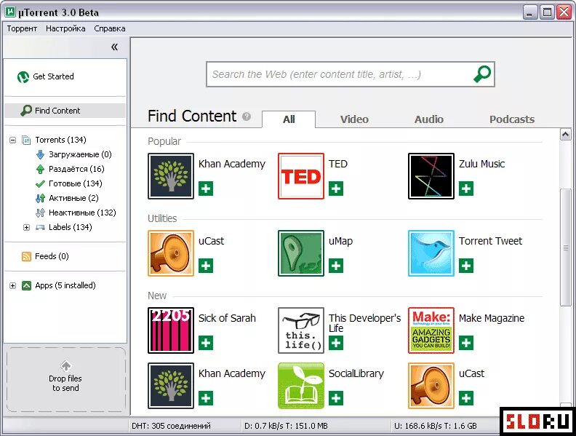
Task: Click the Torrent Tweet title text
Action: click(490, 241)
